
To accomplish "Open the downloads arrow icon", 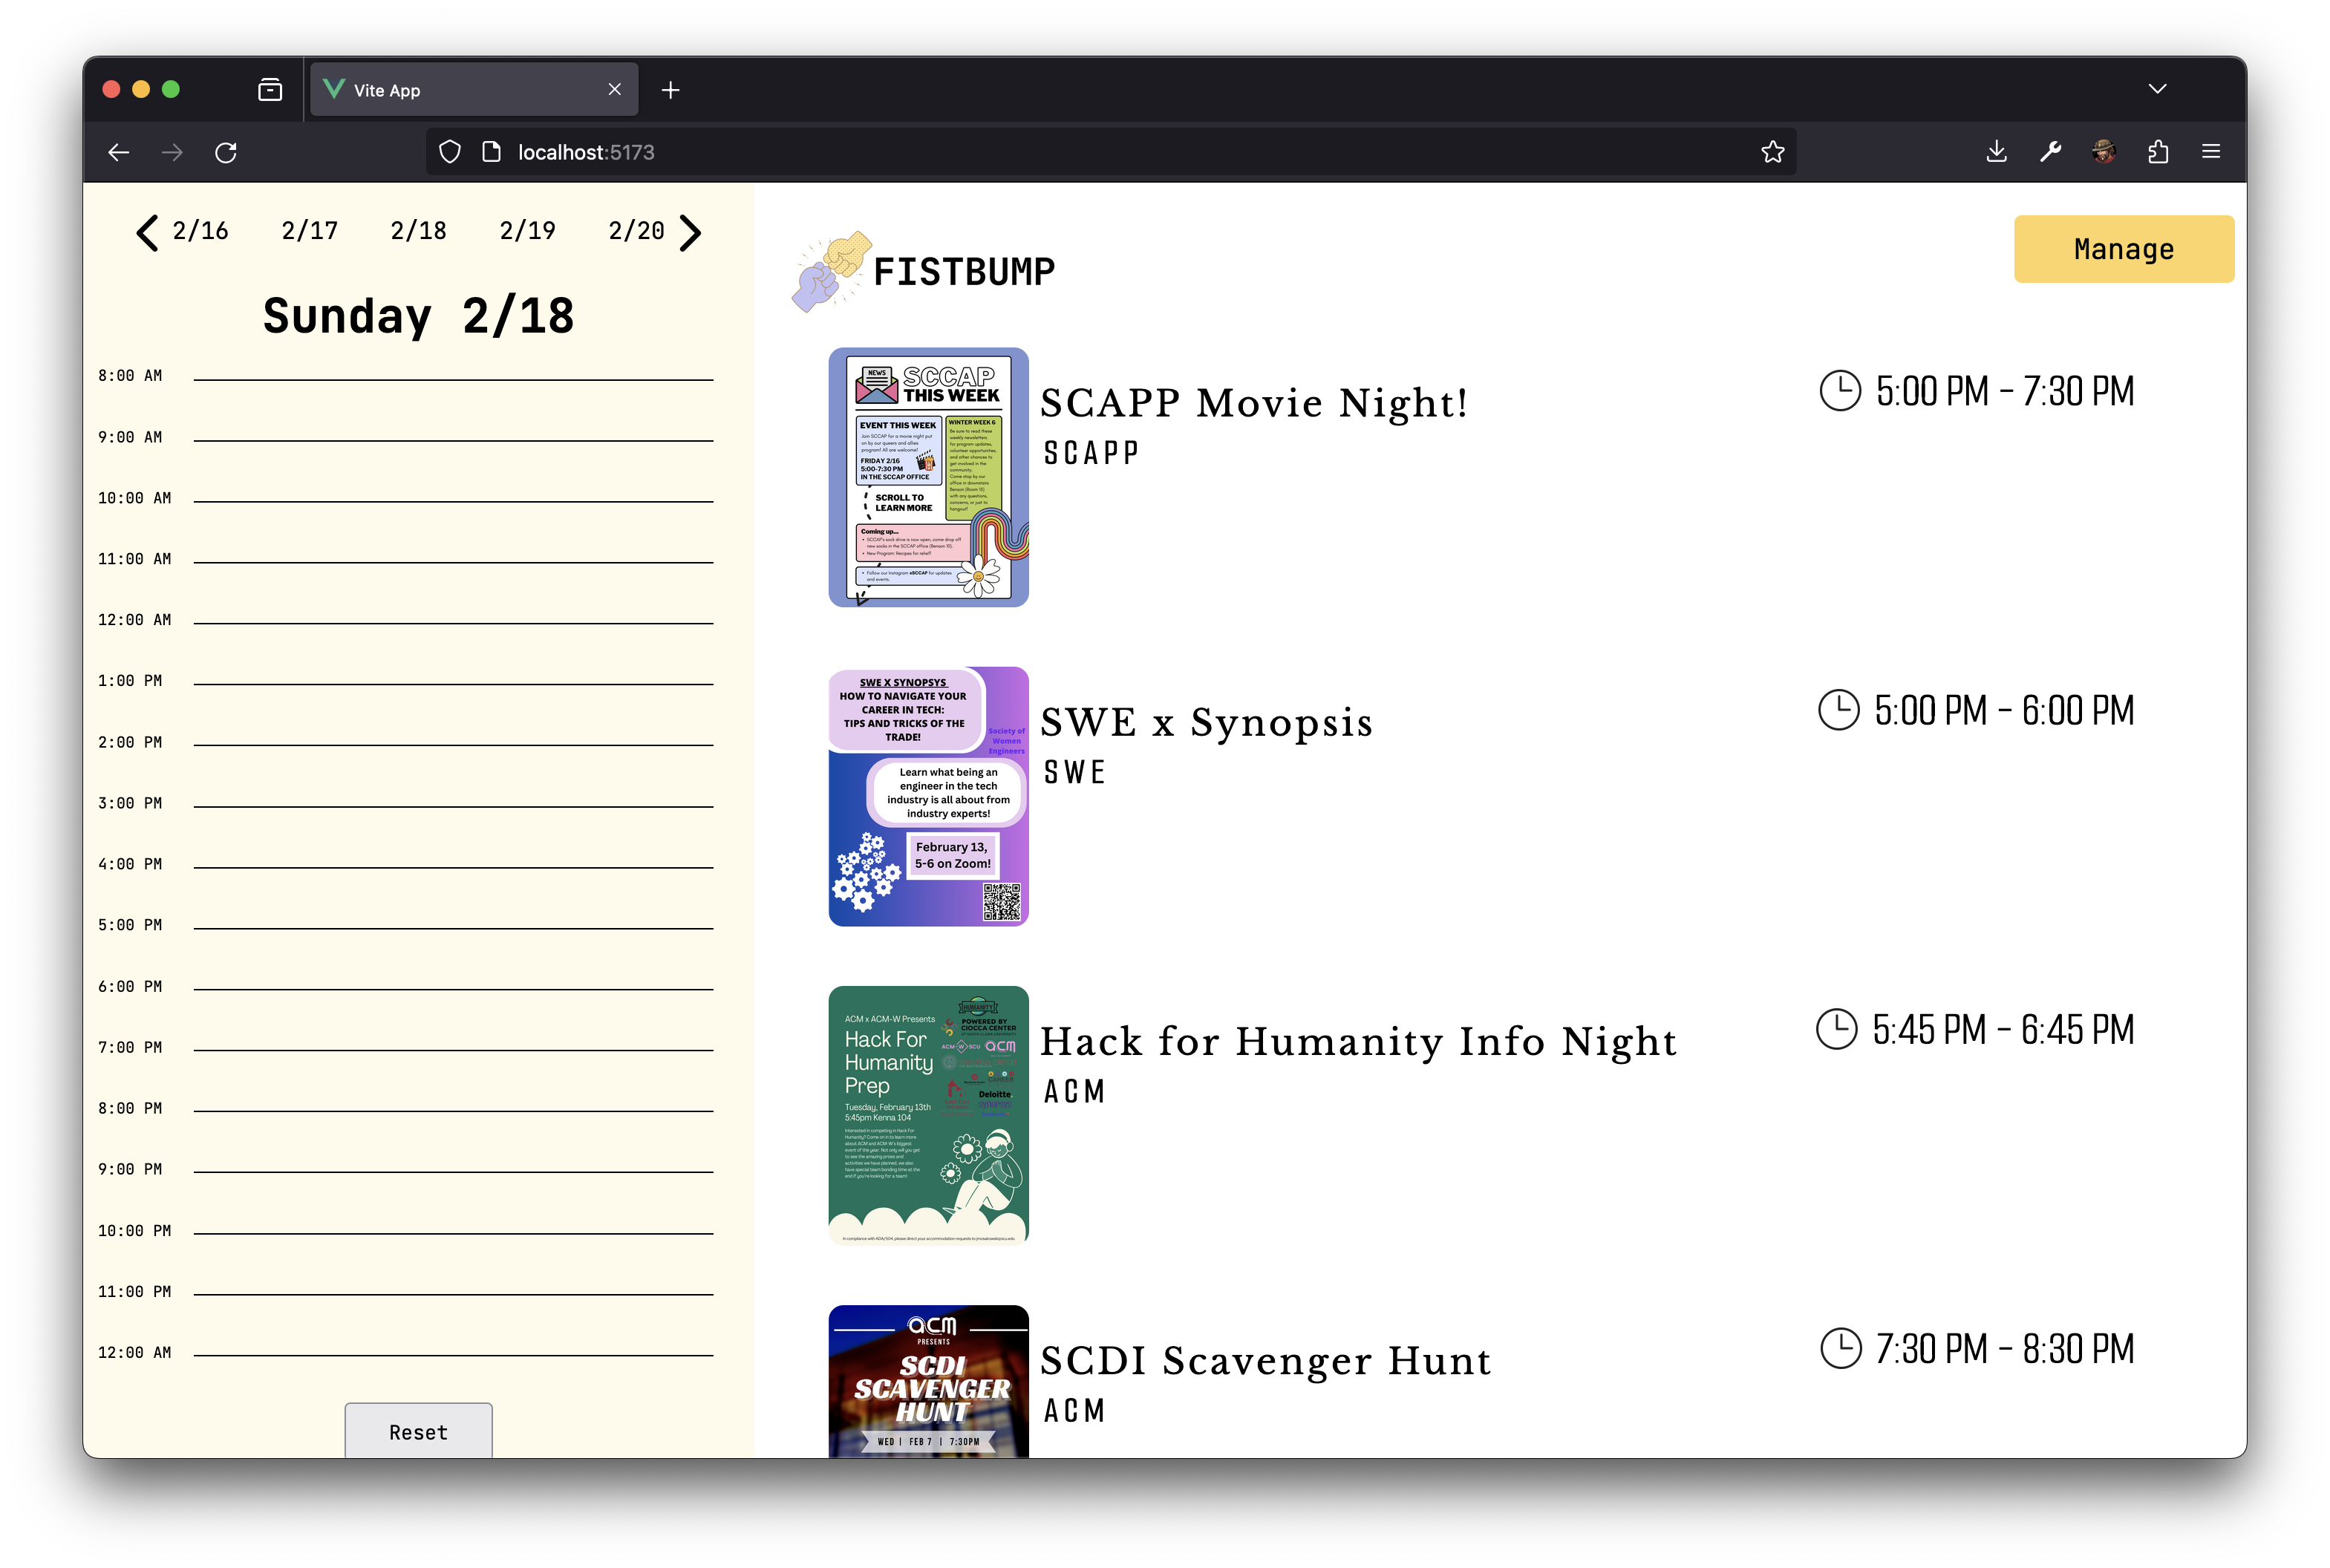I will pos(1996,152).
